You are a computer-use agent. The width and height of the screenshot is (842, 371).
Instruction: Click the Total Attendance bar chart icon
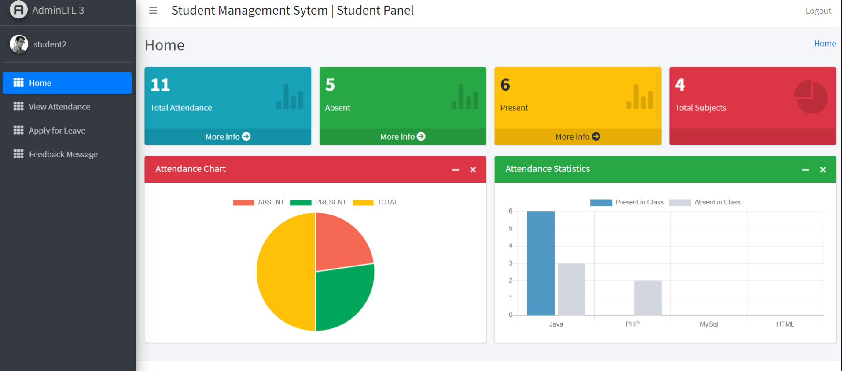point(290,97)
